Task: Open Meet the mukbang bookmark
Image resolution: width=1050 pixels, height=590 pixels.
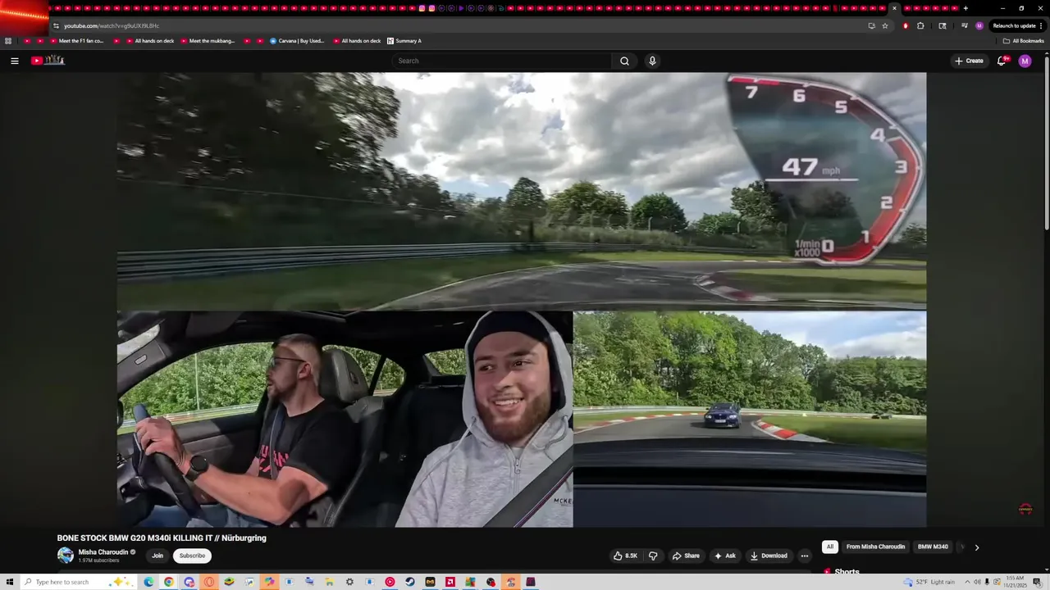Action: click(208, 41)
